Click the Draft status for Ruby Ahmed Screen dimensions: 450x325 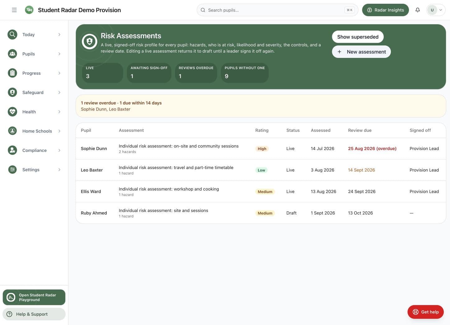point(291,213)
